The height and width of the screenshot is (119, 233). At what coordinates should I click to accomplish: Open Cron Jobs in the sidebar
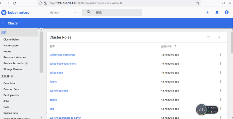pos(9,83)
